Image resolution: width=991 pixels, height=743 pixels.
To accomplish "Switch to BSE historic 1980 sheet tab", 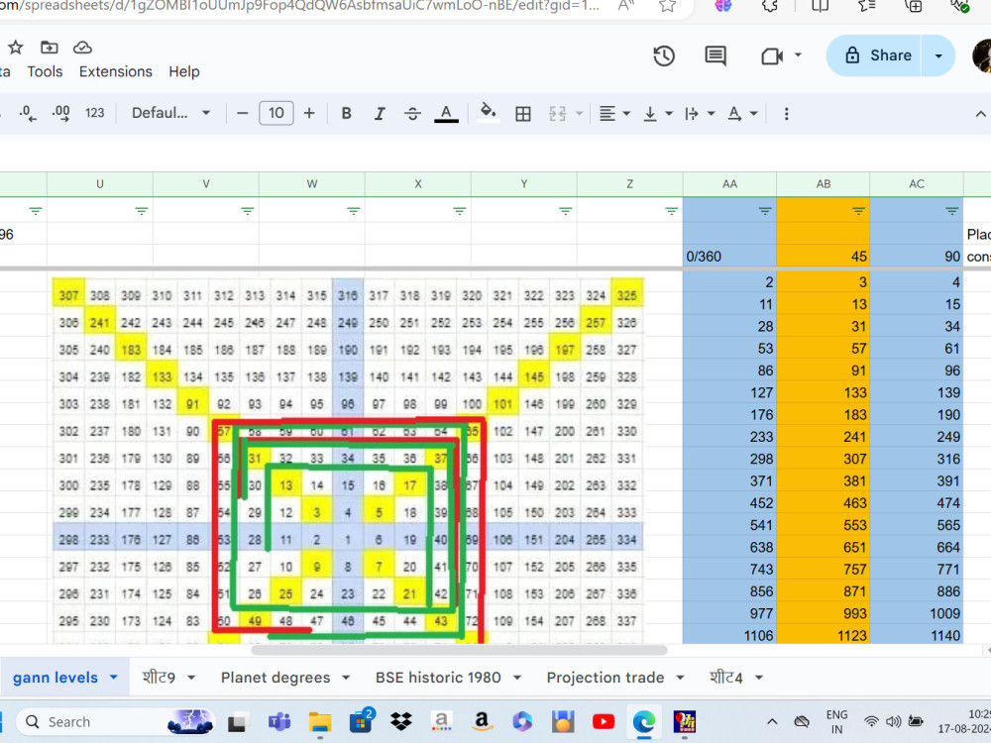I will pyautogui.click(x=438, y=678).
